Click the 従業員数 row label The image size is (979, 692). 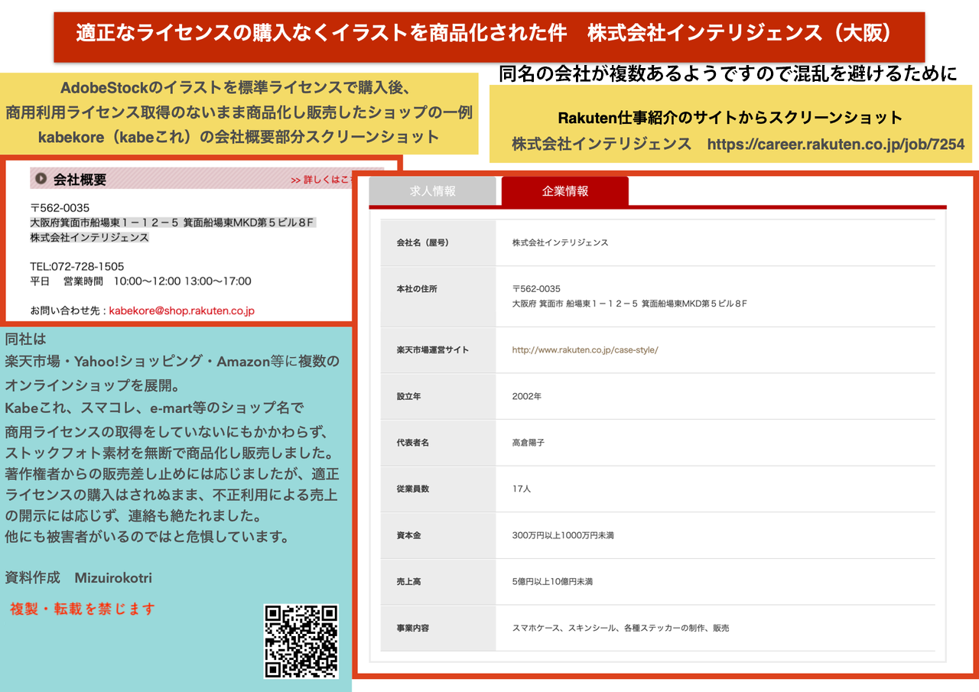coord(411,489)
